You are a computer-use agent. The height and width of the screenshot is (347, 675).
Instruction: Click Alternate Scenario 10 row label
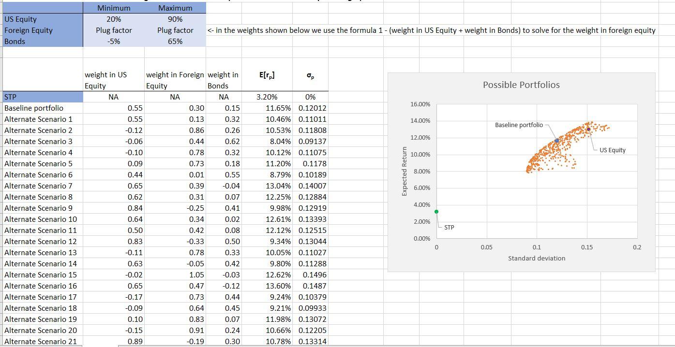[43, 219]
